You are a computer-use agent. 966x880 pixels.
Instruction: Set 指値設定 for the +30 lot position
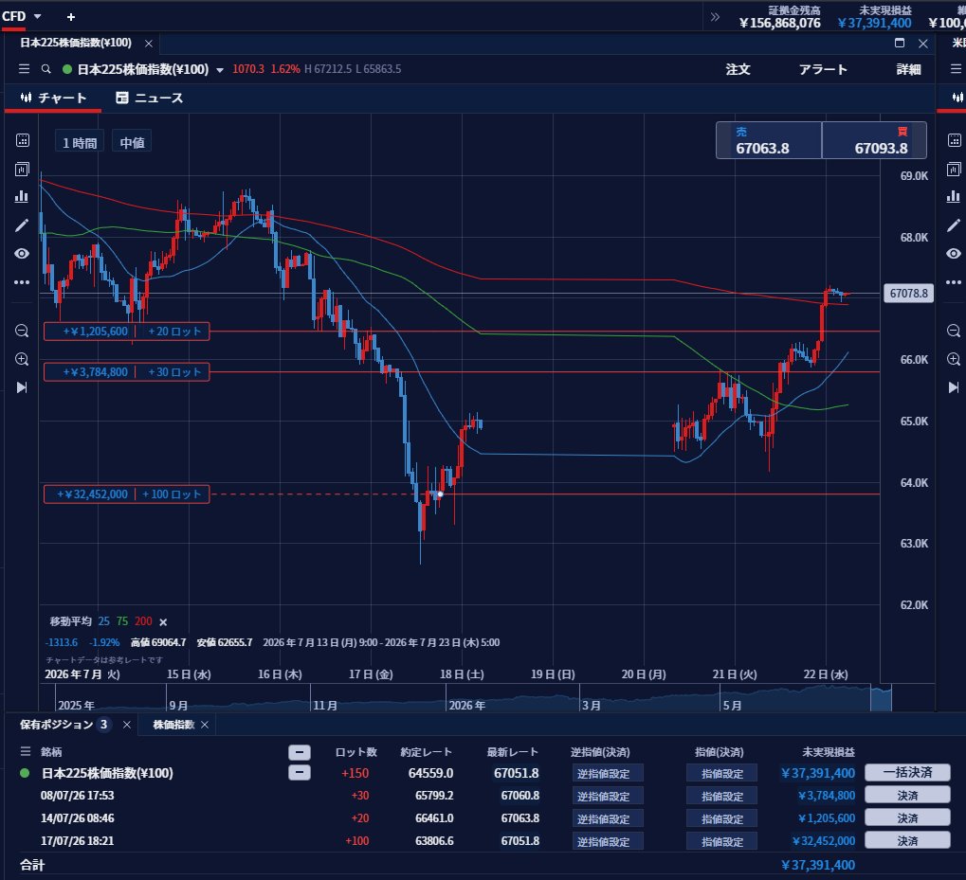click(722, 797)
